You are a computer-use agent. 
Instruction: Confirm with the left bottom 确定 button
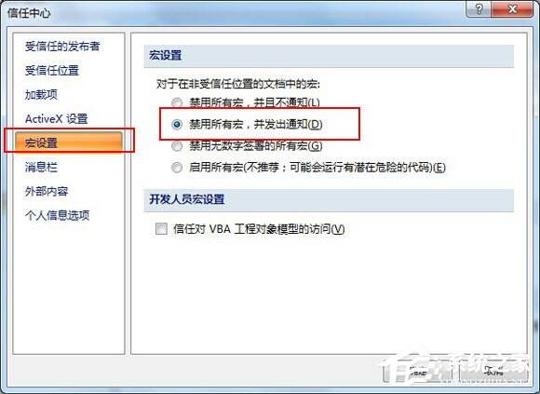[x=417, y=372]
